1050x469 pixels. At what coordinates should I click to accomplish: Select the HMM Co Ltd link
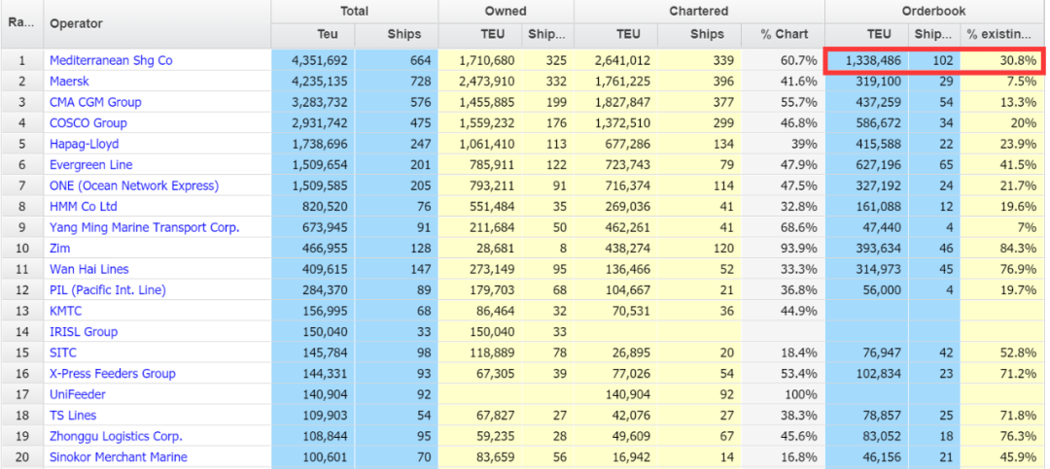pyautogui.click(x=84, y=207)
